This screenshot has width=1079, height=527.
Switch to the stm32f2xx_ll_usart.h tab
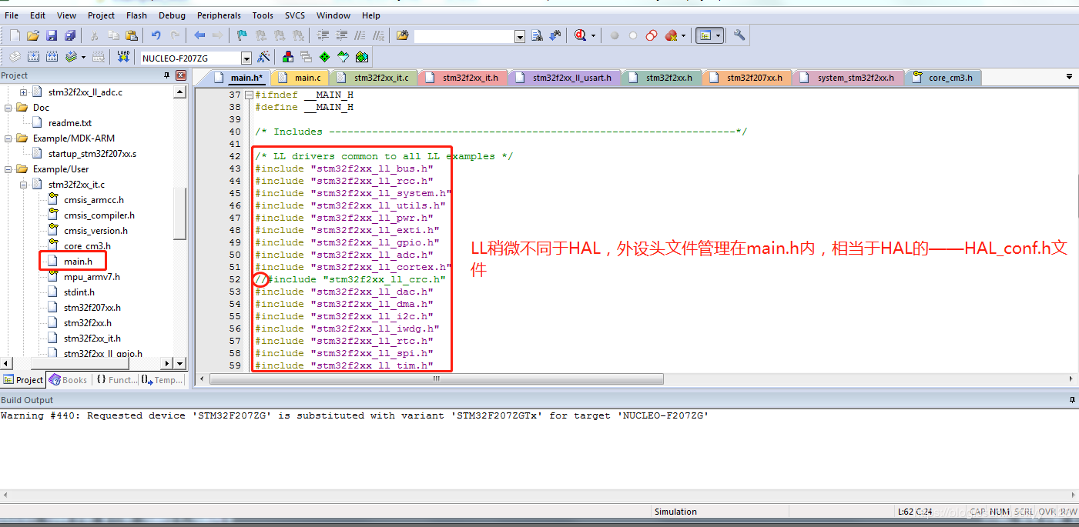[565, 78]
